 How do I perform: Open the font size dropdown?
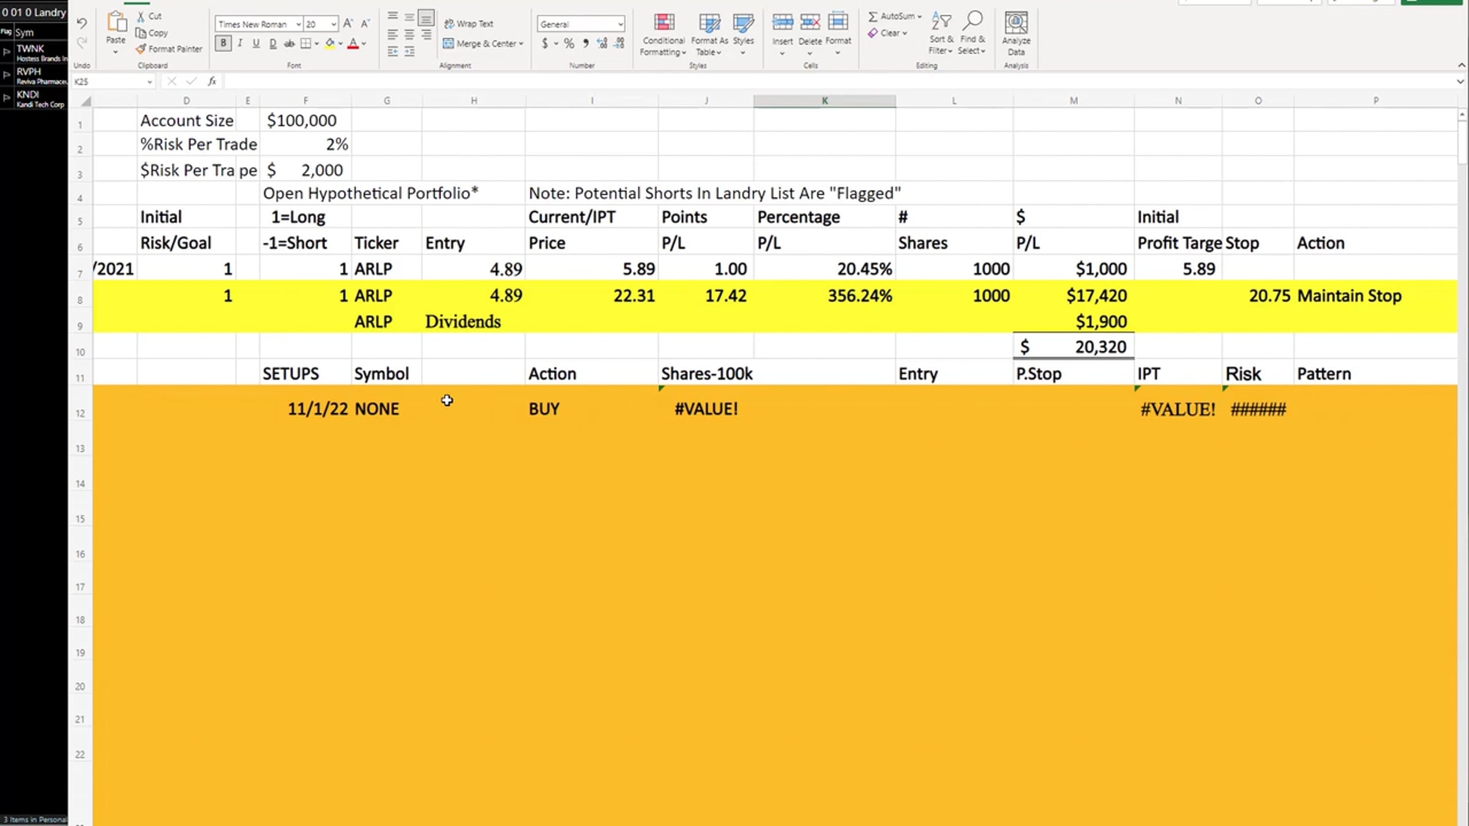tap(334, 24)
